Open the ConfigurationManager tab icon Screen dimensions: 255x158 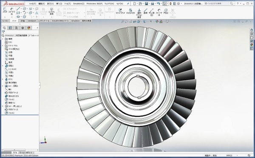point(17,28)
